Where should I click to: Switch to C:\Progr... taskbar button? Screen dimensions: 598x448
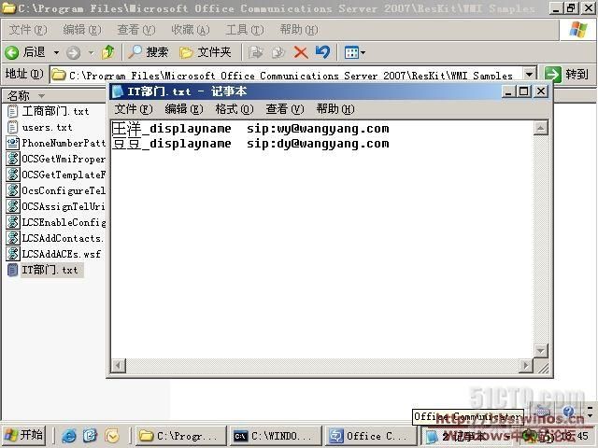point(180,436)
